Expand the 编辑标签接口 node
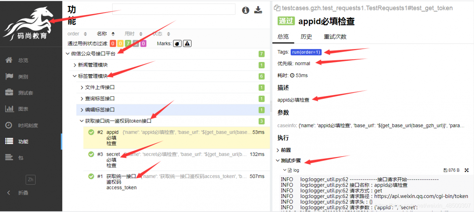Viewport: 474px width, 212px height. [82, 110]
